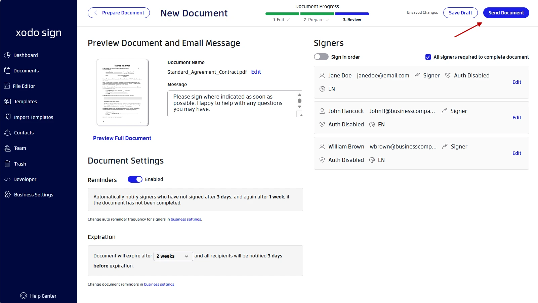This screenshot has height=303, width=538.
Task: Click the language globe icon for Jane Doe
Action: (x=322, y=89)
